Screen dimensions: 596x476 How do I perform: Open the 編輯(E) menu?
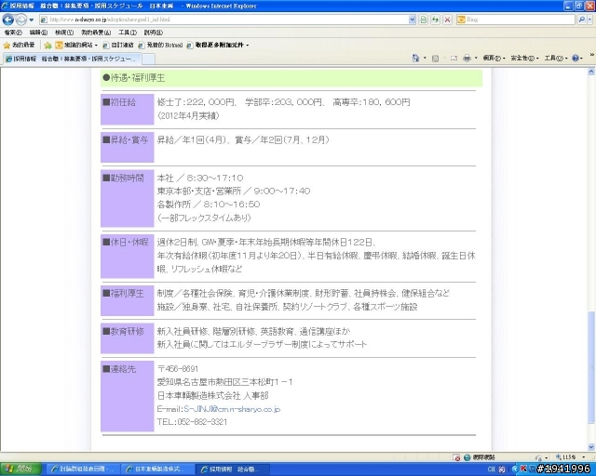[x=38, y=33]
